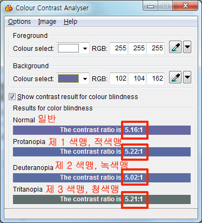This screenshot has width=202, height=223.
Task: Click the Tritanopia contrast ratio 5.21:1 bar
Action: pos(102,199)
